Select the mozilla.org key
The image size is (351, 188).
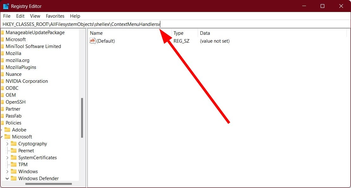(x=17, y=60)
